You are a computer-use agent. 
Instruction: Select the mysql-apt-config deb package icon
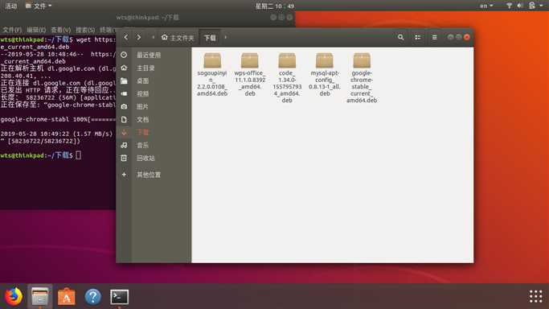[324, 60]
